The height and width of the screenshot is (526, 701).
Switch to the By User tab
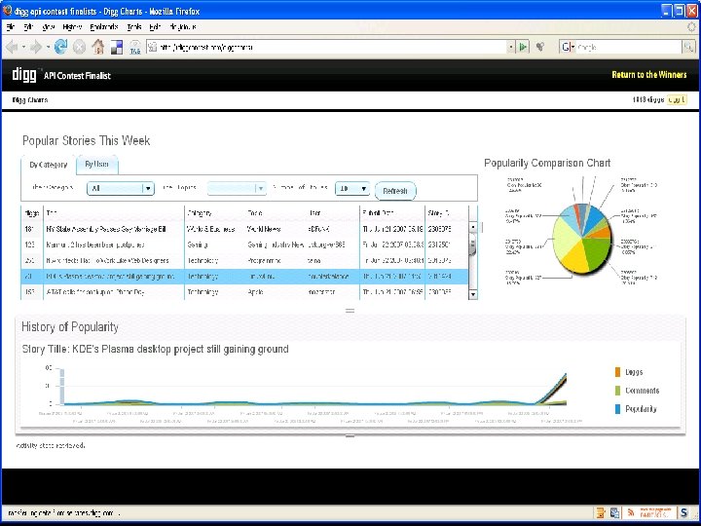point(97,165)
